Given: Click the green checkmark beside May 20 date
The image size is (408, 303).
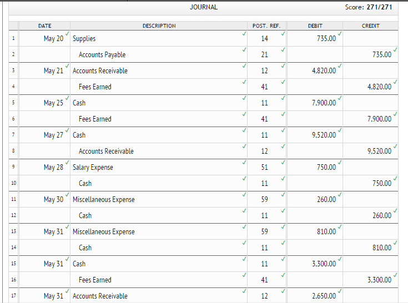Looking at the screenshot, I should click(67, 34).
